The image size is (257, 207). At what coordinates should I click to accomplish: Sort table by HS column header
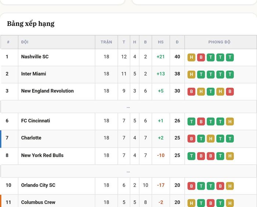point(161,42)
